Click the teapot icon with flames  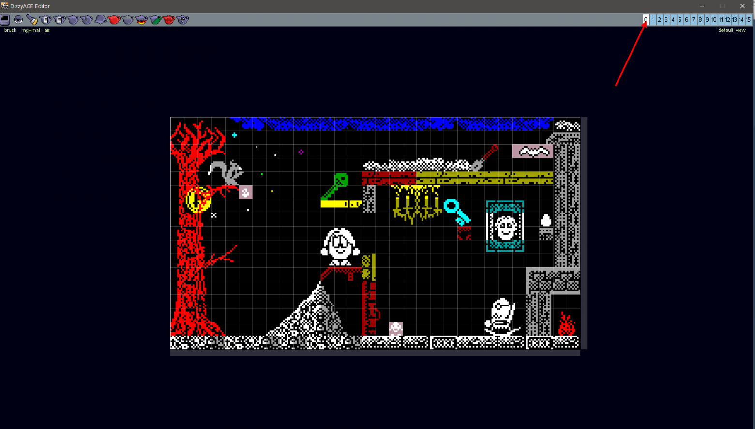pos(141,19)
